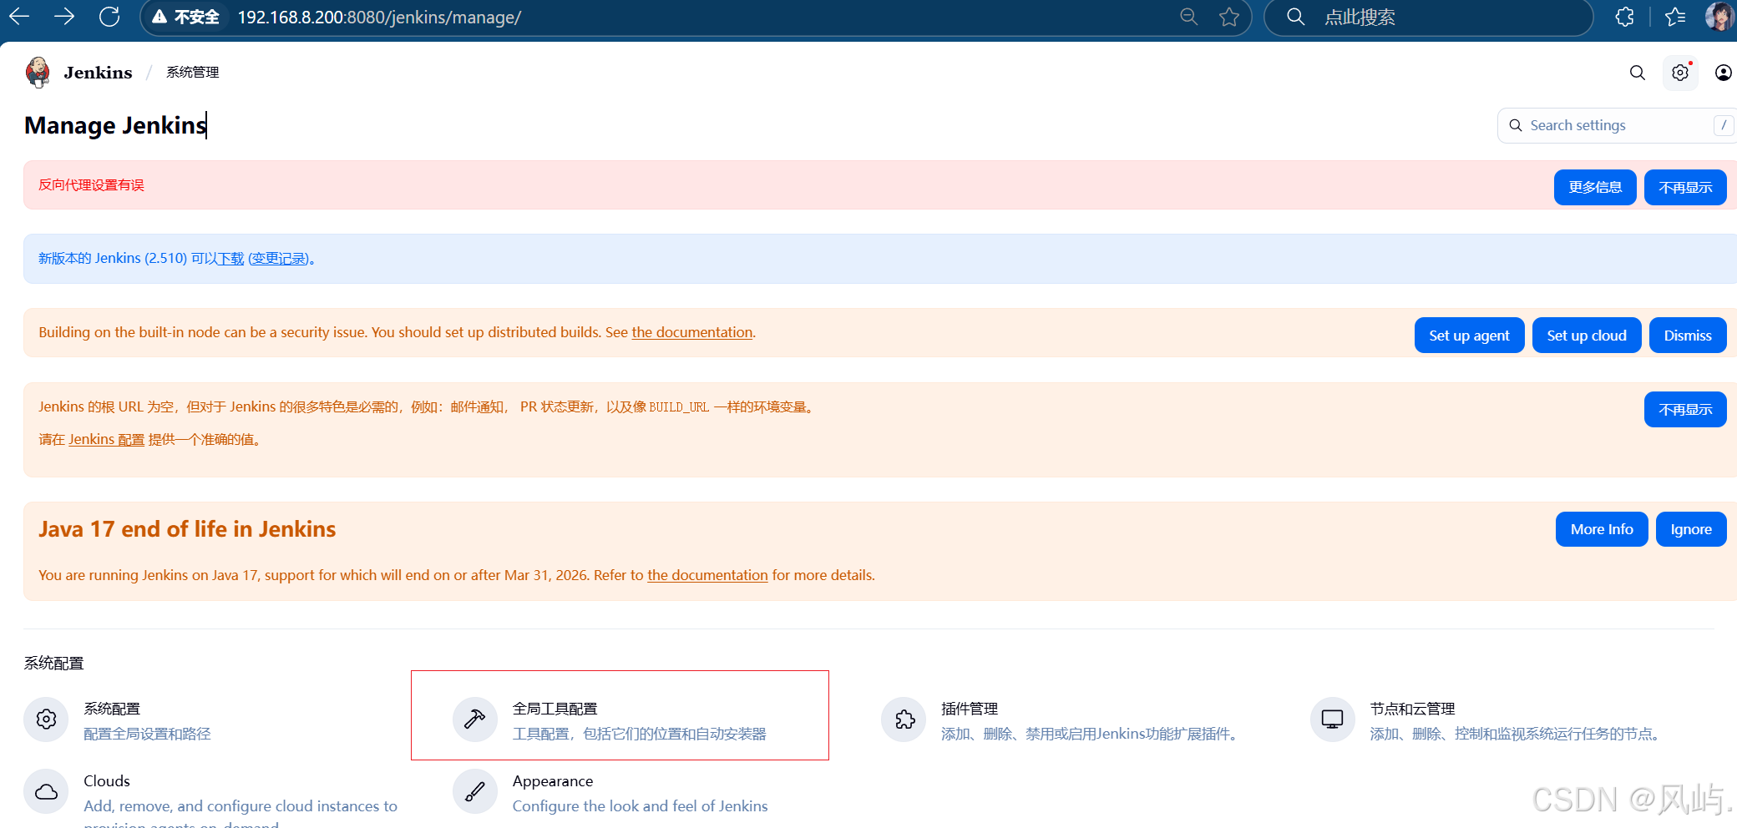Open the documentation link about distributed builds

click(692, 332)
